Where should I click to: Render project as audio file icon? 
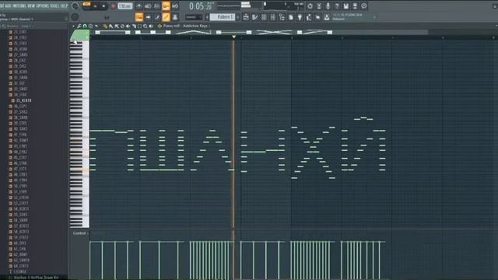(x=355, y=5)
